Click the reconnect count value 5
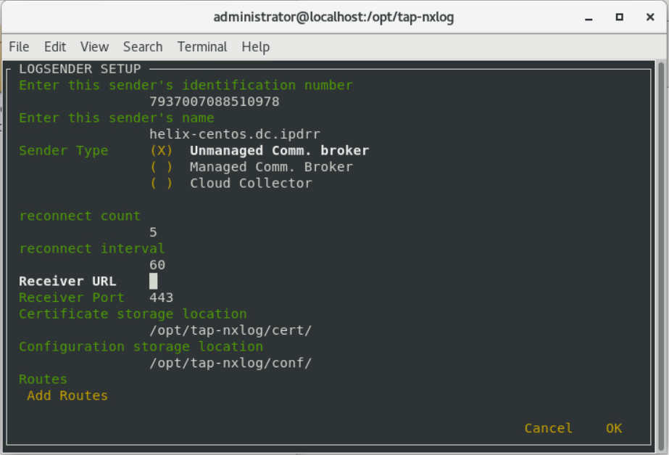Viewport: 669px width, 455px height. [153, 232]
